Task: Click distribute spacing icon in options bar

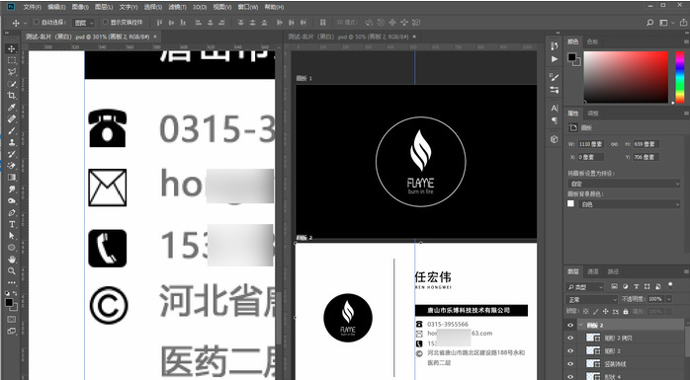Action: click(323, 23)
